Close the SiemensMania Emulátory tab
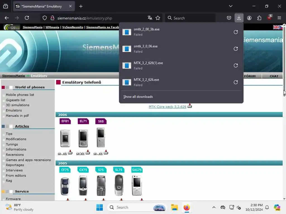The height and width of the screenshot is (214, 286). (x=70, y=6)
